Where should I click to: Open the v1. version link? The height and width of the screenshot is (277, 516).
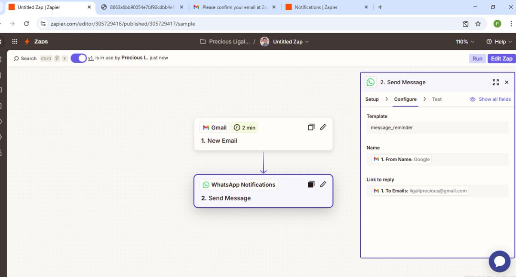click(91, 58)
